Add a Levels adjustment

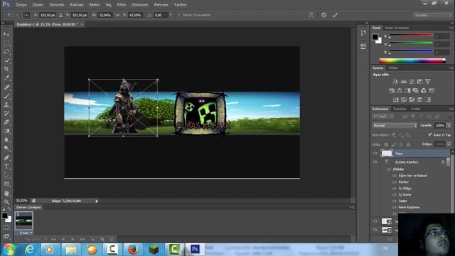click(404, 82)
